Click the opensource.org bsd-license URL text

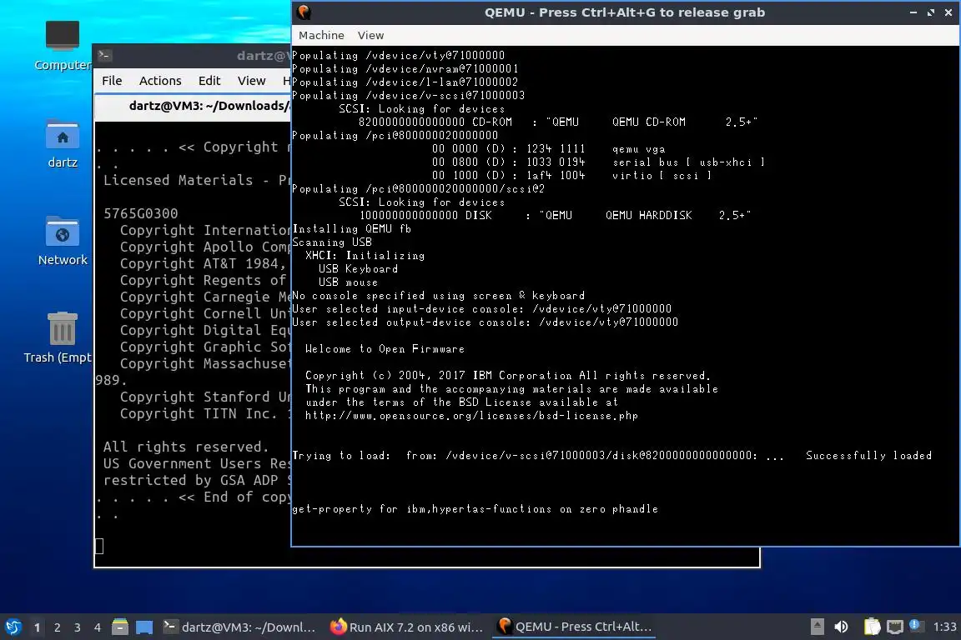point(471,416)
